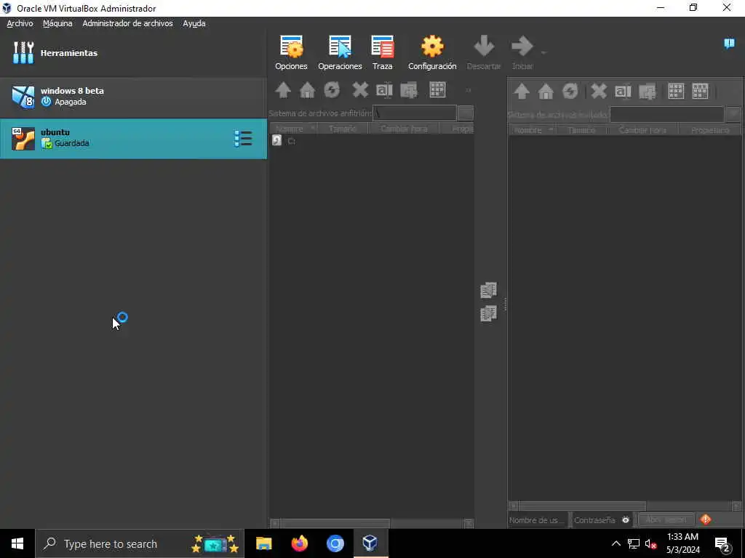Toggle password visibility eye icon

[626, 520]
